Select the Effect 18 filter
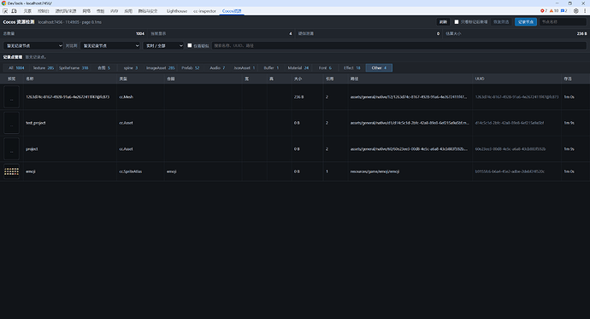 click(351, 68)
